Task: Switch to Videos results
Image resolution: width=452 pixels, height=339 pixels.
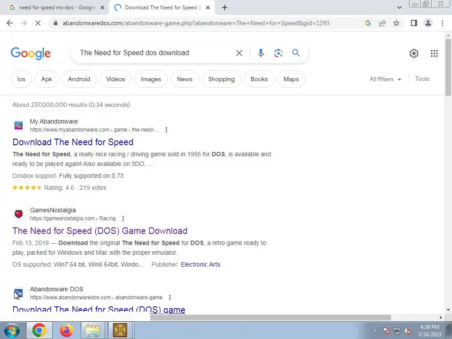Action: point(115,79)
